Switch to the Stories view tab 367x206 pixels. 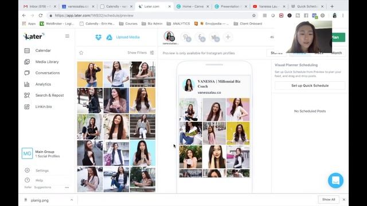(x=276, y=53)
